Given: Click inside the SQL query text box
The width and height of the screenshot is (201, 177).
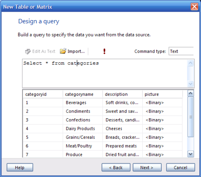Looking at the screenshot, I should 105,73.
